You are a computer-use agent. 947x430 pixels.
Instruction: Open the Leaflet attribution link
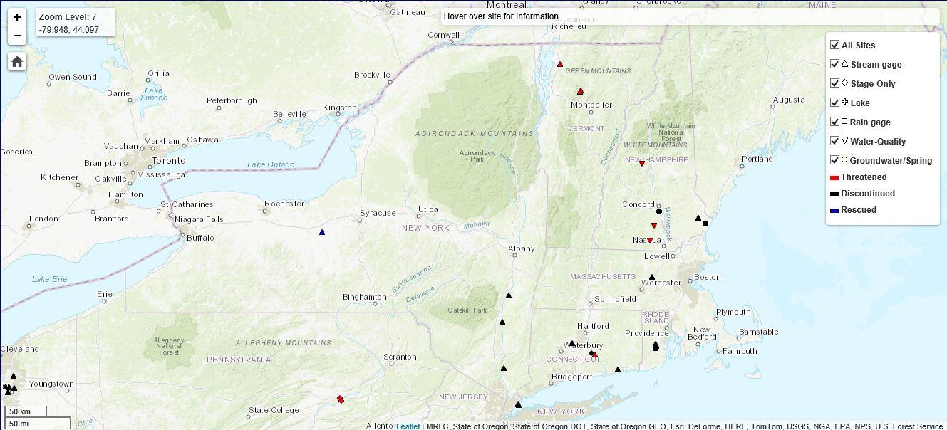coord(408,426)
